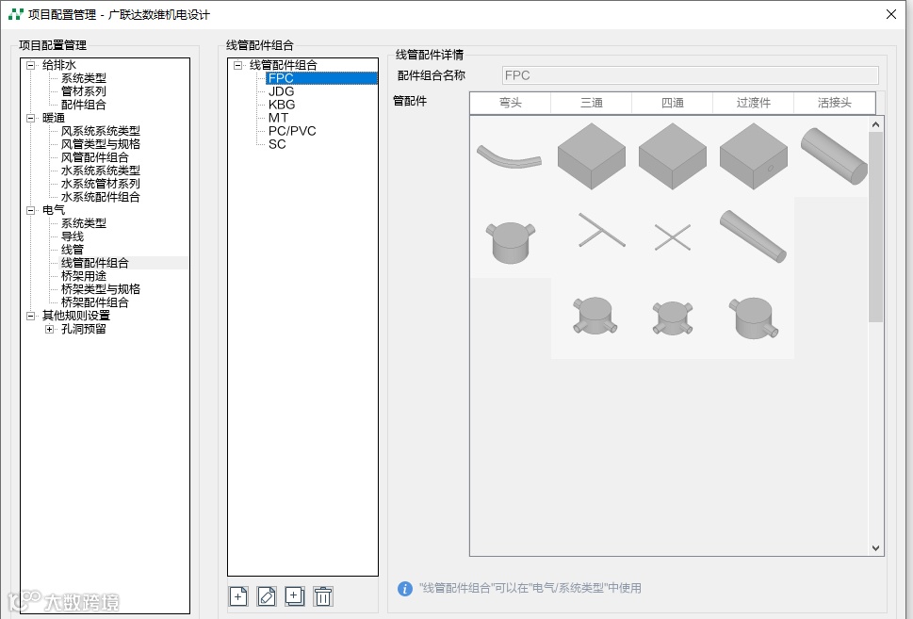
Task: Open 系统类型 under 给排水
Action: point(84,78)
